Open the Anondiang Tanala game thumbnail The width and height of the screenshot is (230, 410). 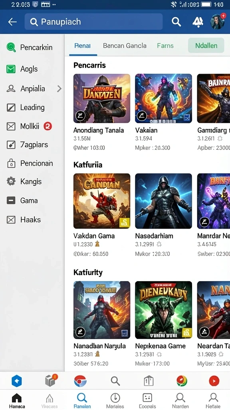102,98
